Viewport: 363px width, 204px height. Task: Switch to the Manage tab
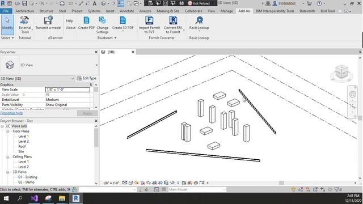pos(226,11)
